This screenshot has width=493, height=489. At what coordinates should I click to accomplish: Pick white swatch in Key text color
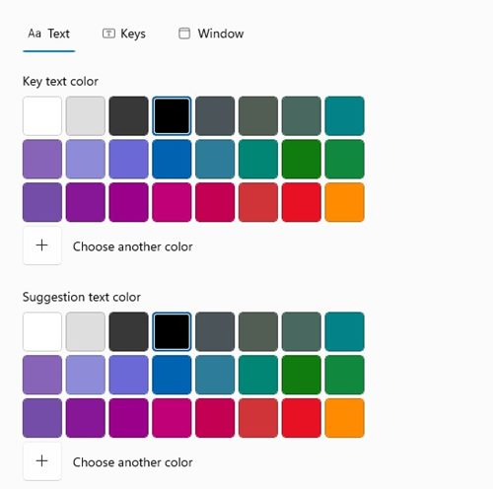pyautogui.click(x=42, y=115)
